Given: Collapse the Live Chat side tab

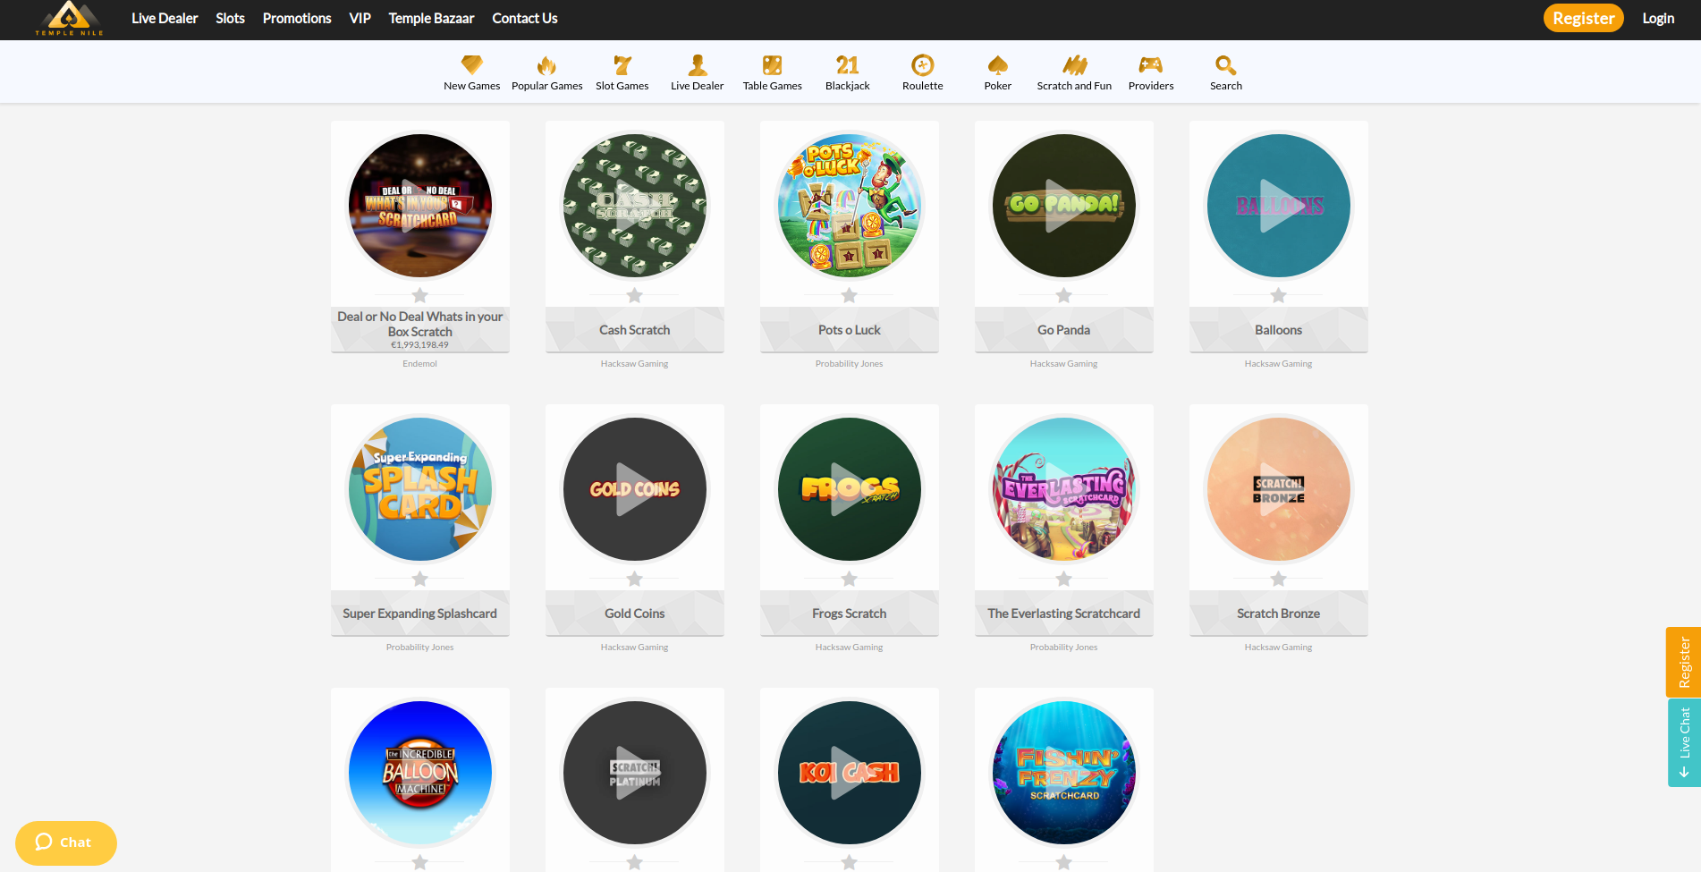Looking at the screenshot, I should pyautogui.click(x=1684, y=742).
